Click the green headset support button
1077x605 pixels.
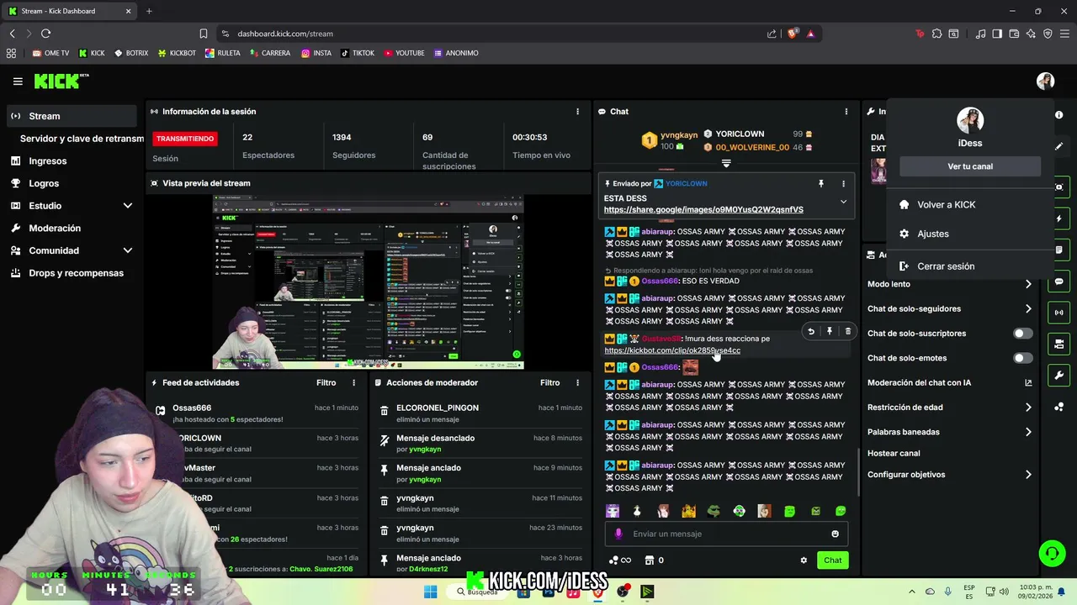click(1052, 553)
